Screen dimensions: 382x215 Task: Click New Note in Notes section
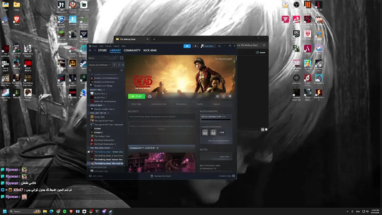point(224,156)
